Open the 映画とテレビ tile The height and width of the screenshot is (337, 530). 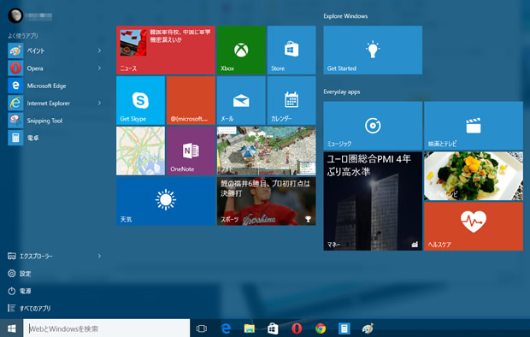pyautogui.click(x=474, y=126)
